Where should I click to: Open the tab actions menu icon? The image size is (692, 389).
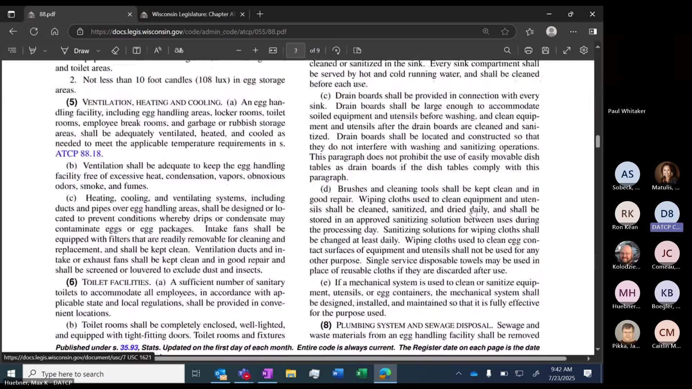click(11, 14)
